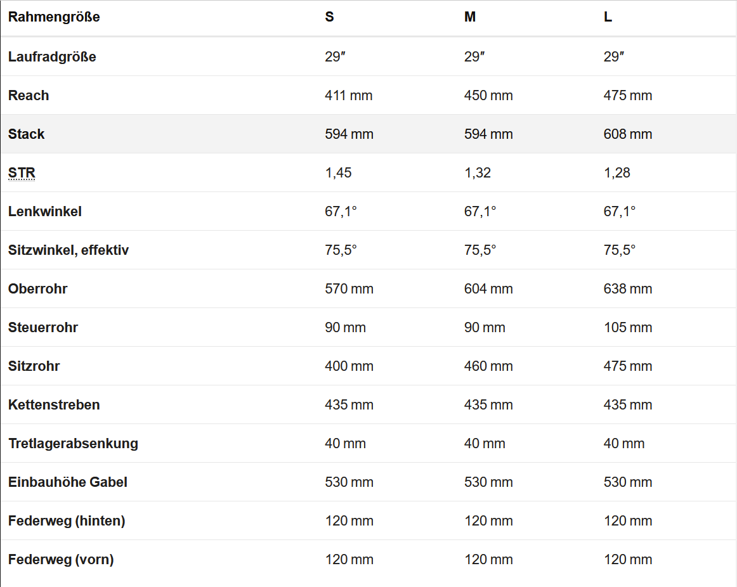Viewport: 737px width, 587px height.
Task: Select the L frame size header
Action: point(608,18)
